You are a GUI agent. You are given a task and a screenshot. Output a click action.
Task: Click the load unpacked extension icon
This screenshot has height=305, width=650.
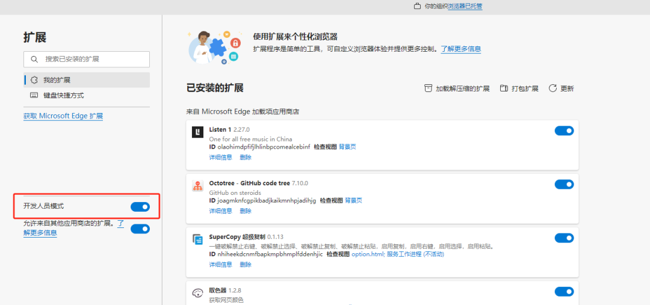pyautogui.click(x=429, y=88)
